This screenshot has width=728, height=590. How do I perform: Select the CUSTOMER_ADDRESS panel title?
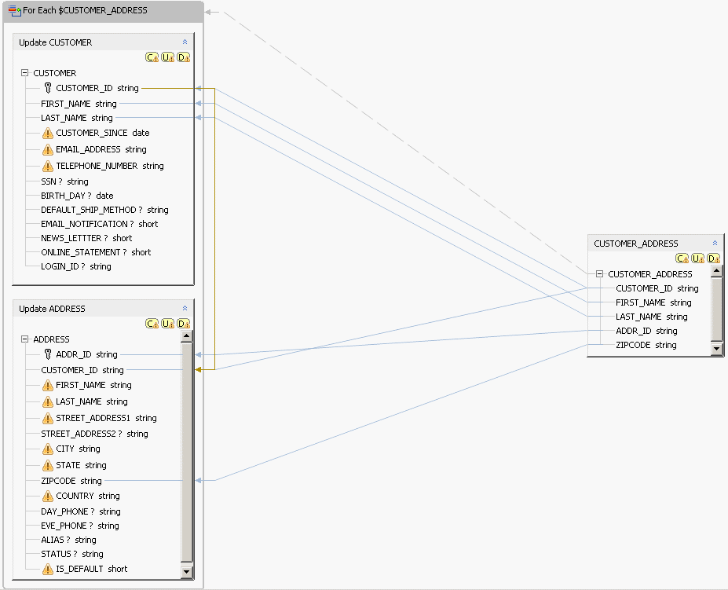point(636,244)
